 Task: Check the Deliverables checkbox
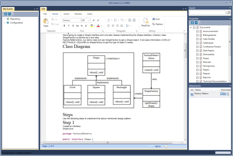198,54
